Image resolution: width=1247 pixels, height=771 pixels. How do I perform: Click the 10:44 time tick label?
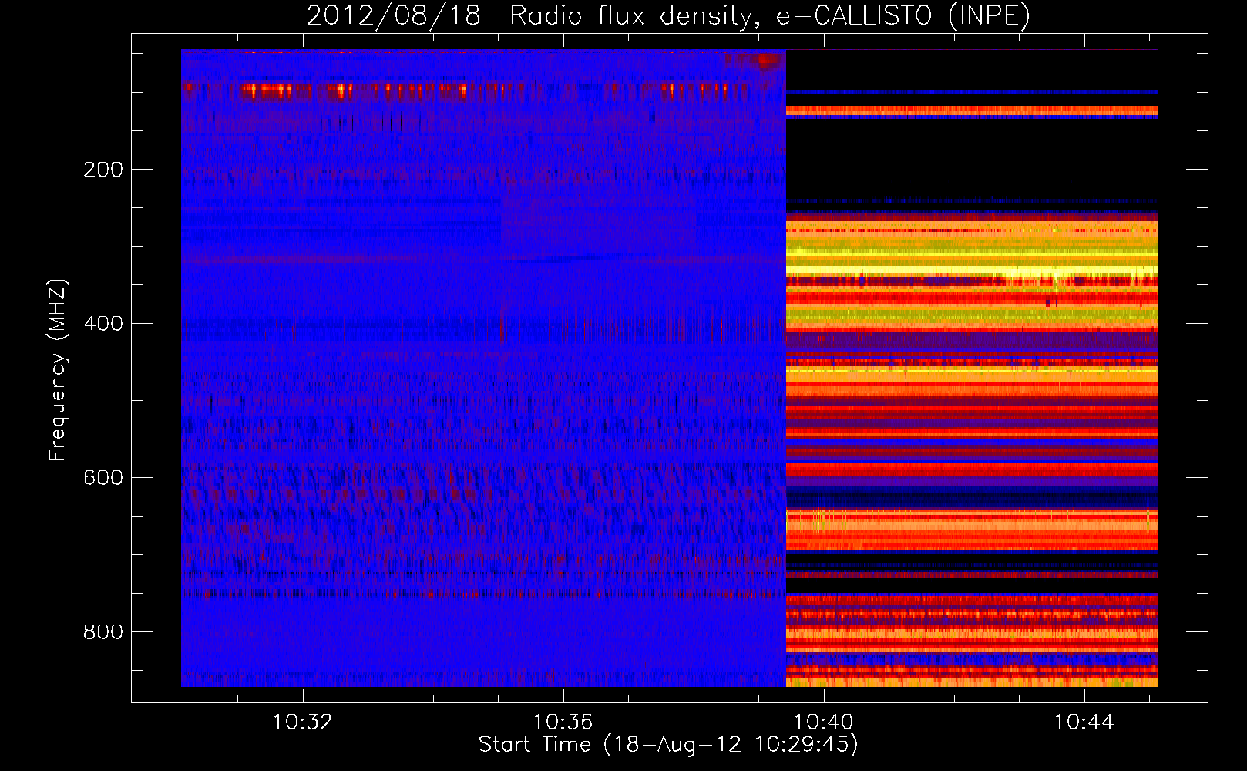click(x=1084, y=722)
